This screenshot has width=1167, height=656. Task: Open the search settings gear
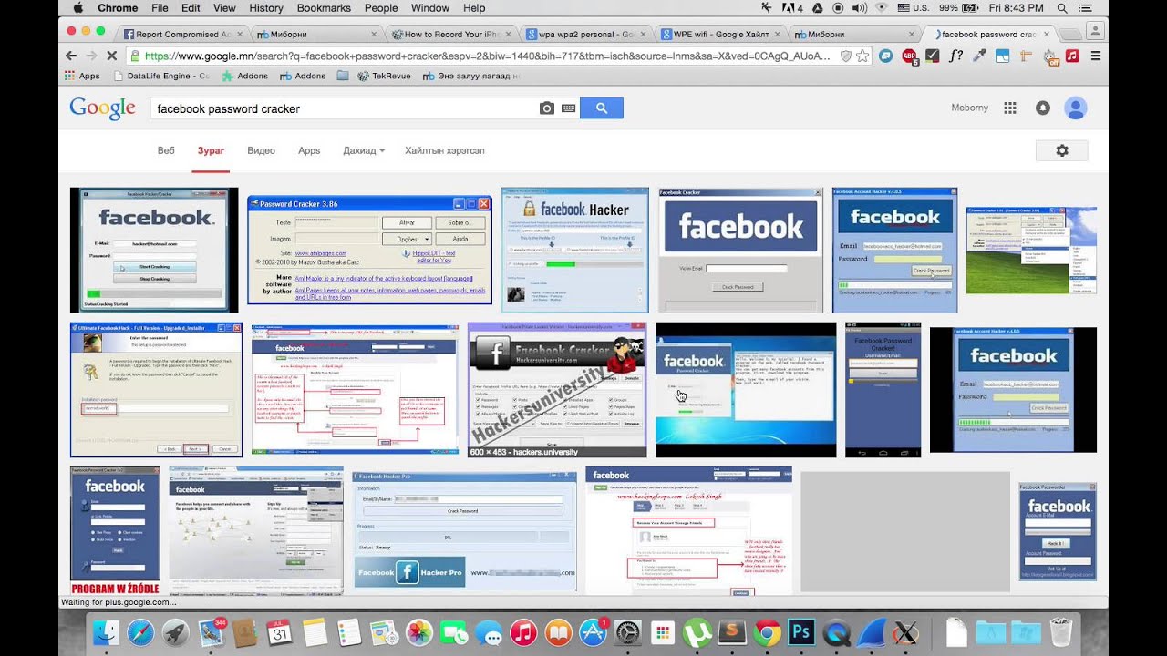coord(1062,150)
